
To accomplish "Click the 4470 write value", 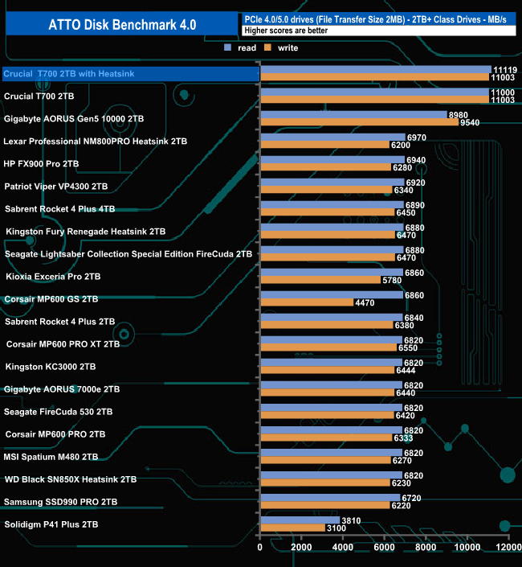I will [365, 302].
